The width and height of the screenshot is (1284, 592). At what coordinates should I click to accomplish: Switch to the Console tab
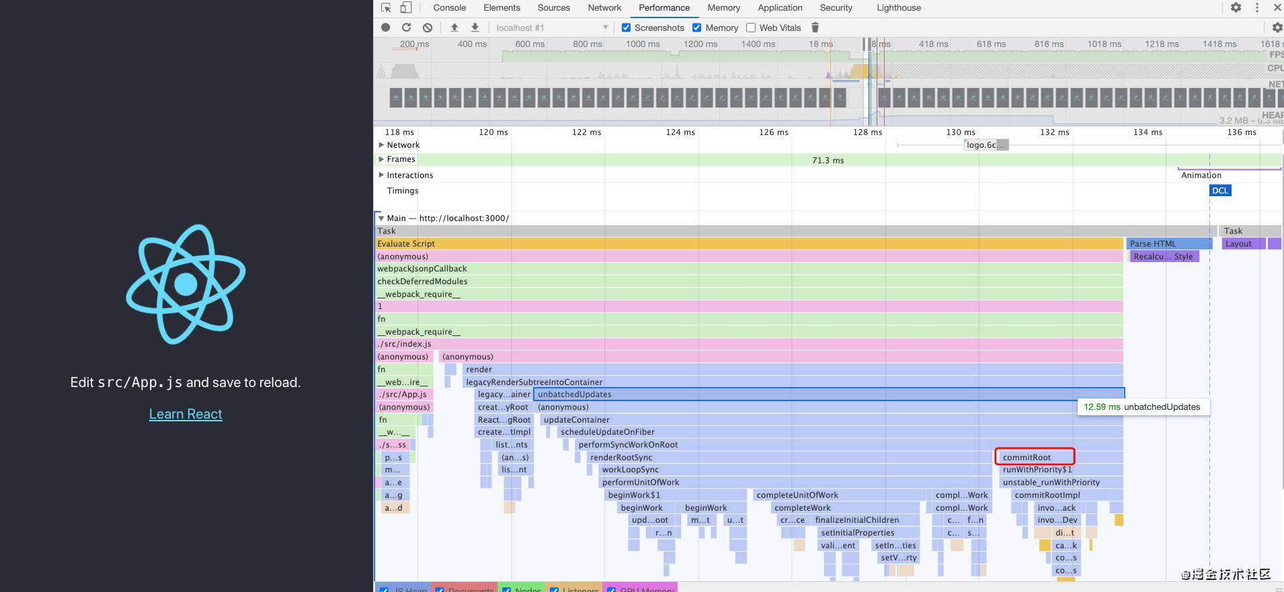449,8
